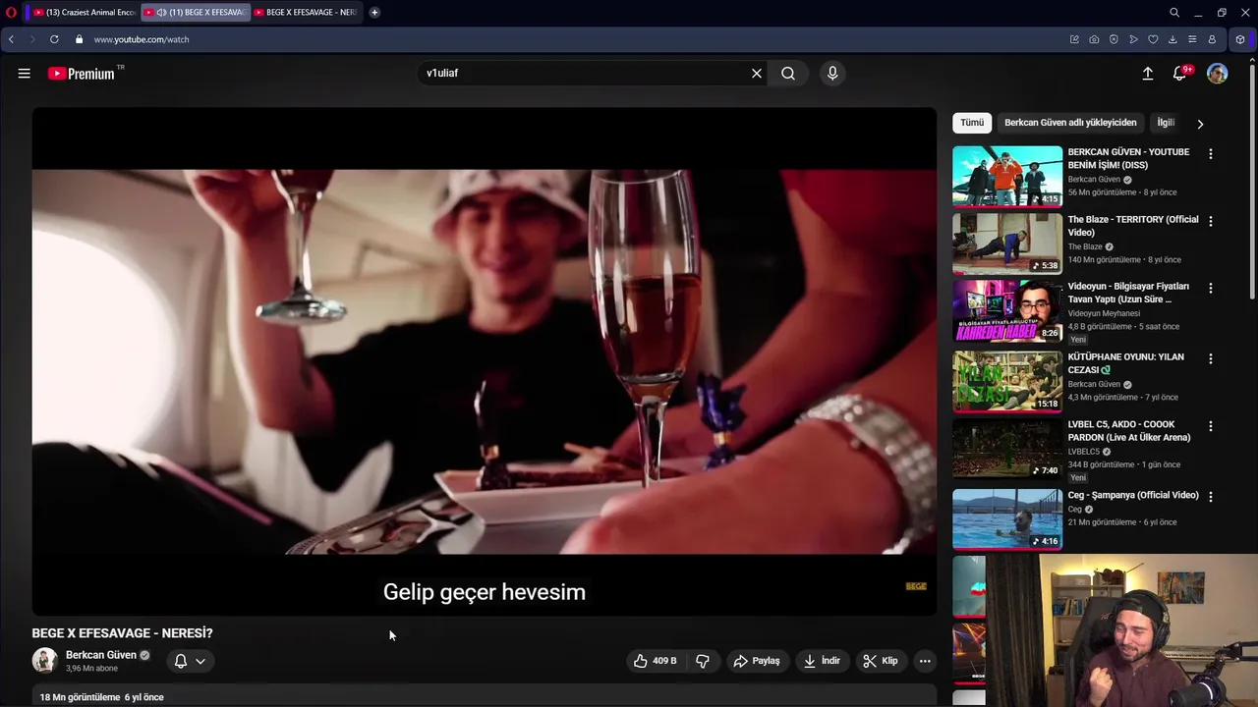
Task: Start voice search with microphone
Action: coord(832,74)
